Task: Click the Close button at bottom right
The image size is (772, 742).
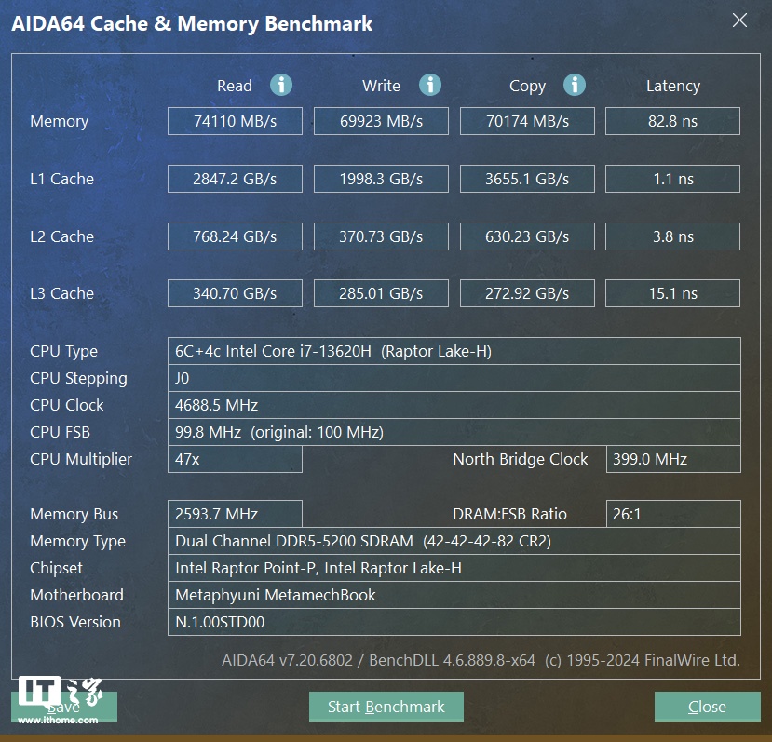Action: point(707,707)
